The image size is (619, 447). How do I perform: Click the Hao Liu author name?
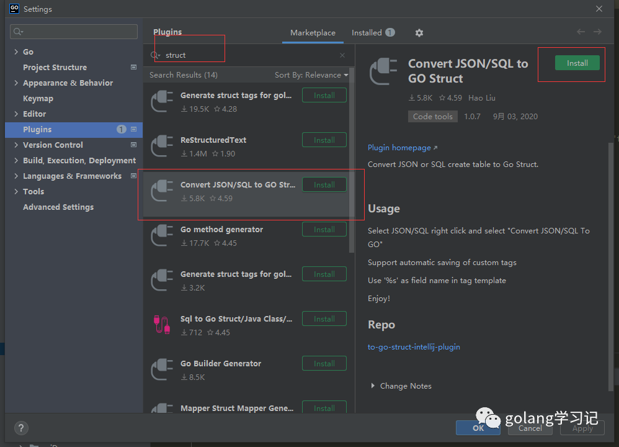tap(482, 97)
